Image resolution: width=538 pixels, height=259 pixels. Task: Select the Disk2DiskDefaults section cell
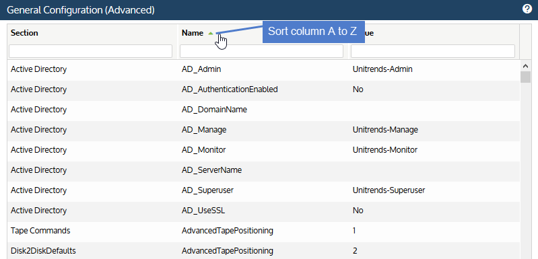tap(43, 251)
